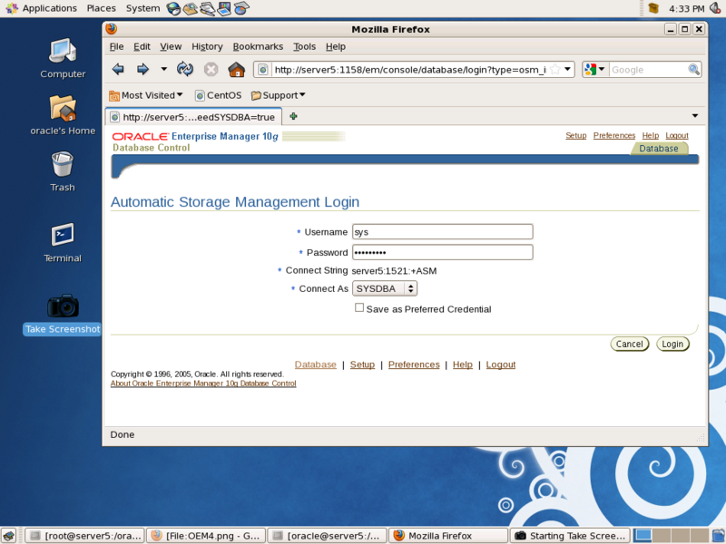The width and height of the screenshot is (726, 544).
Task: Open the System menu
Action: 142,8
